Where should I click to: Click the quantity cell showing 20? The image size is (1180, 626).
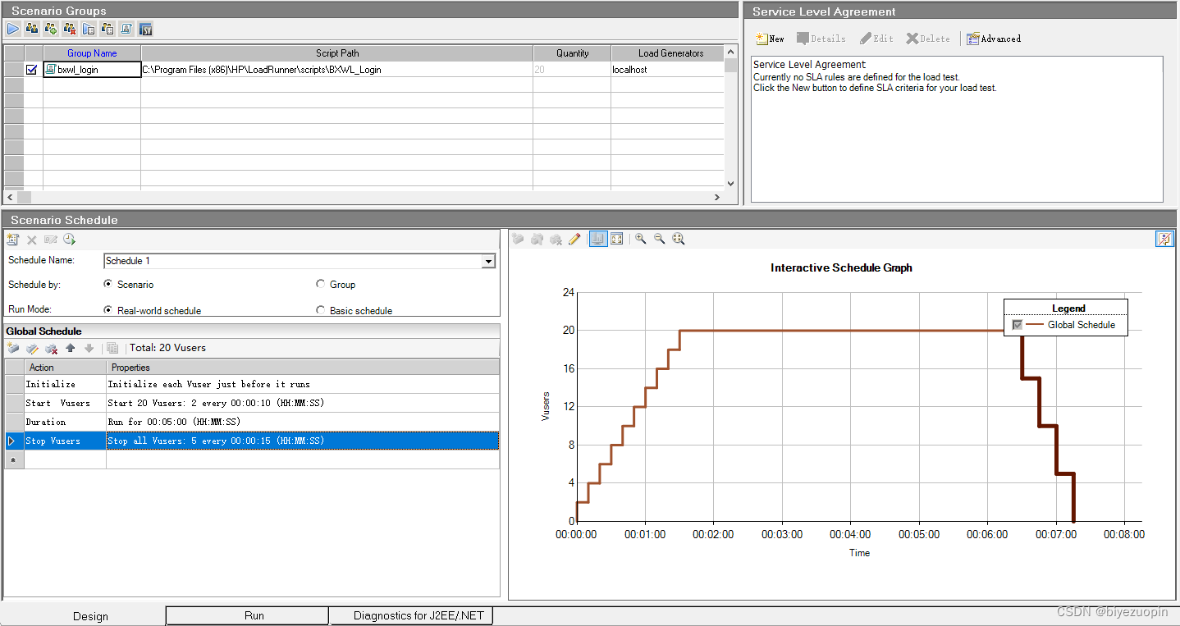[573, 70]
